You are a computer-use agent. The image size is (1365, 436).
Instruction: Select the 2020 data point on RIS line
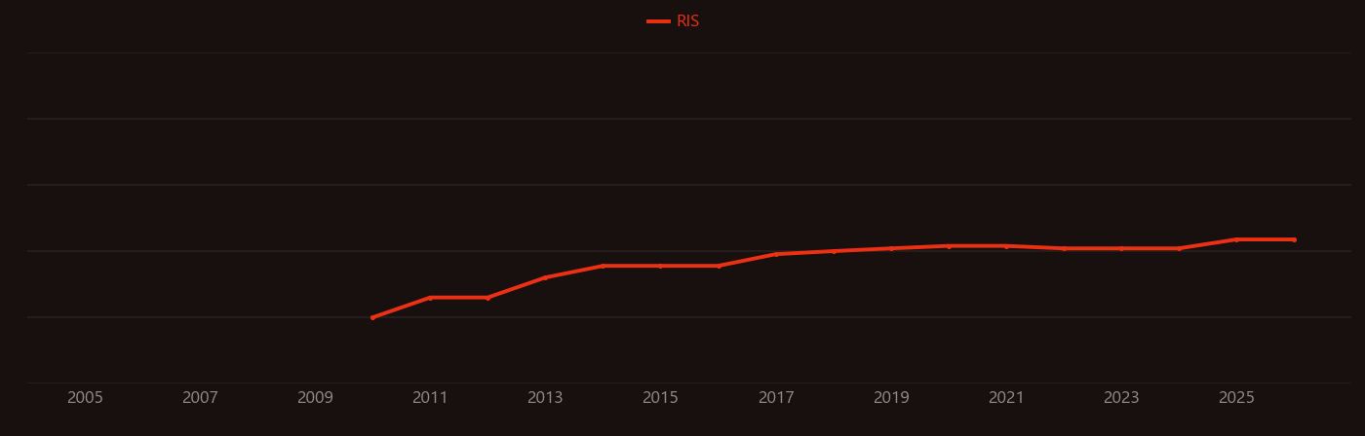coord(949,246)
